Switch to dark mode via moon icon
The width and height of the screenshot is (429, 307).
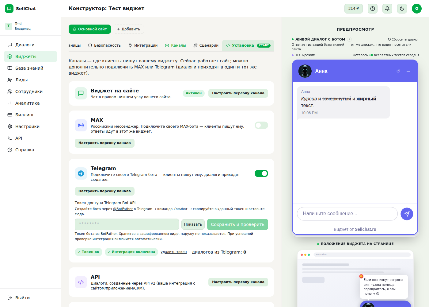pos(402,9)
